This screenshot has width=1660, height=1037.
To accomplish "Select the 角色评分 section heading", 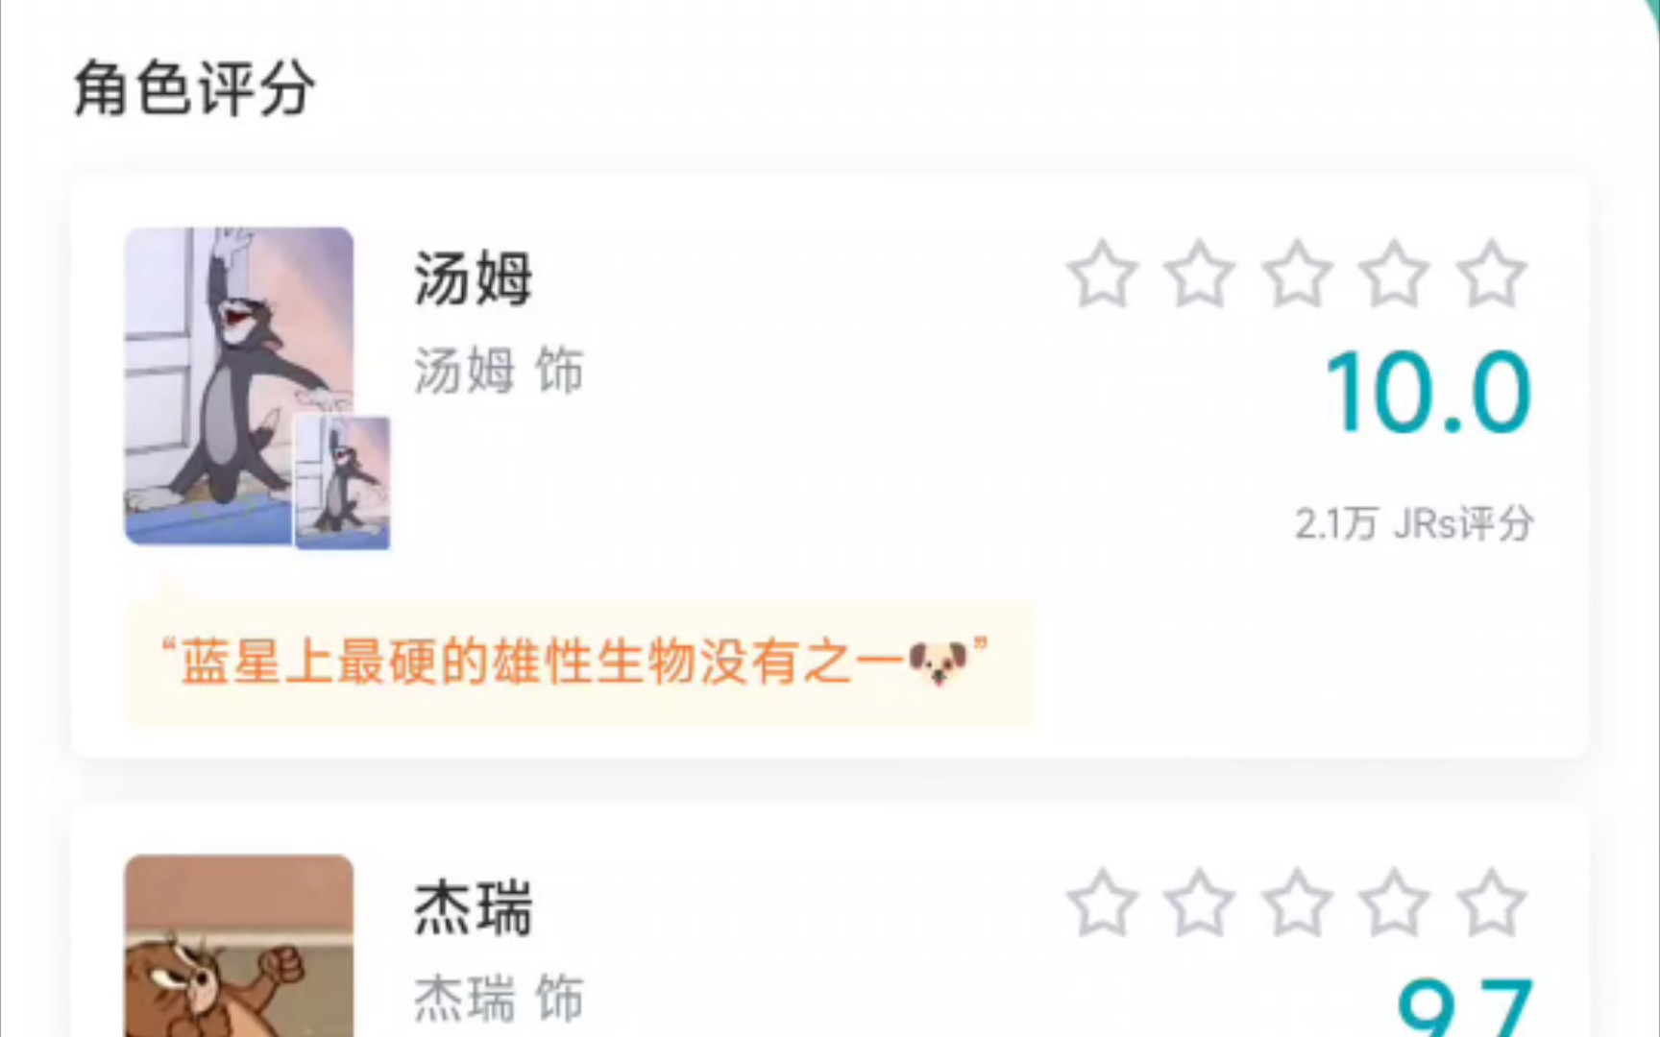I will pos(195,88).
